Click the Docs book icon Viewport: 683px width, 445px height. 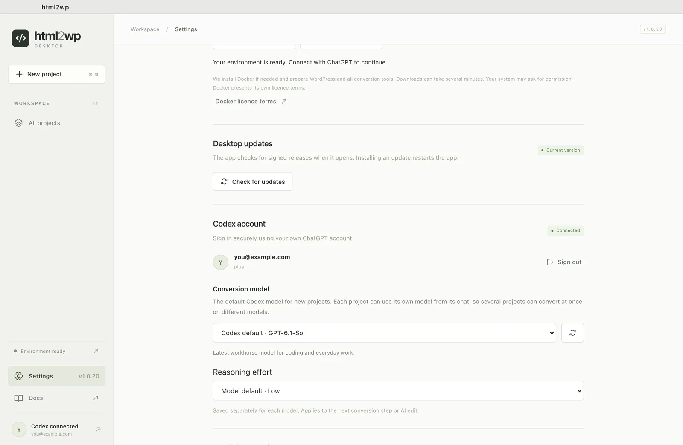(x=18, y=398)
